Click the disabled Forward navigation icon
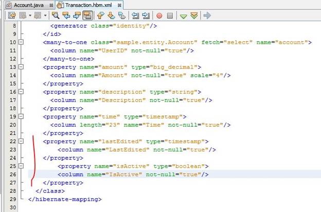321x212 pixels. (x=38, y=15)
